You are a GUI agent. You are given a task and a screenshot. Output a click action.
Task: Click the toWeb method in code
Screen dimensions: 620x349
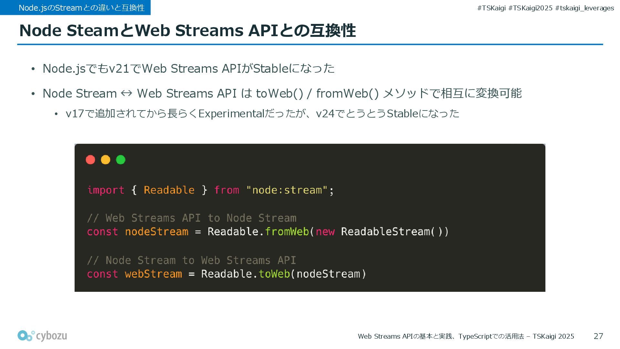pos(274,274)
